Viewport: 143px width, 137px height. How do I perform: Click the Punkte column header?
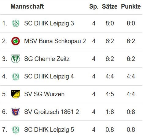pyautogui.click(x=131, y=6)
